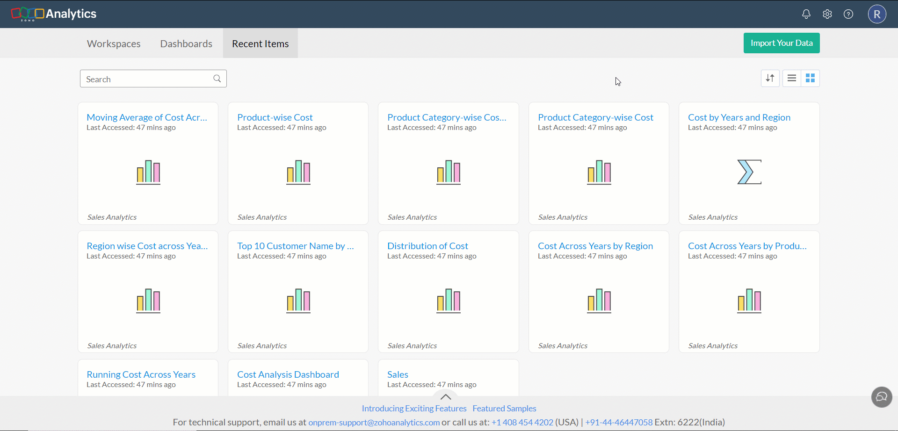Screen dimensions: 898x431
Task: Open the Product-wise Cost title link
Action: (275, 117)
